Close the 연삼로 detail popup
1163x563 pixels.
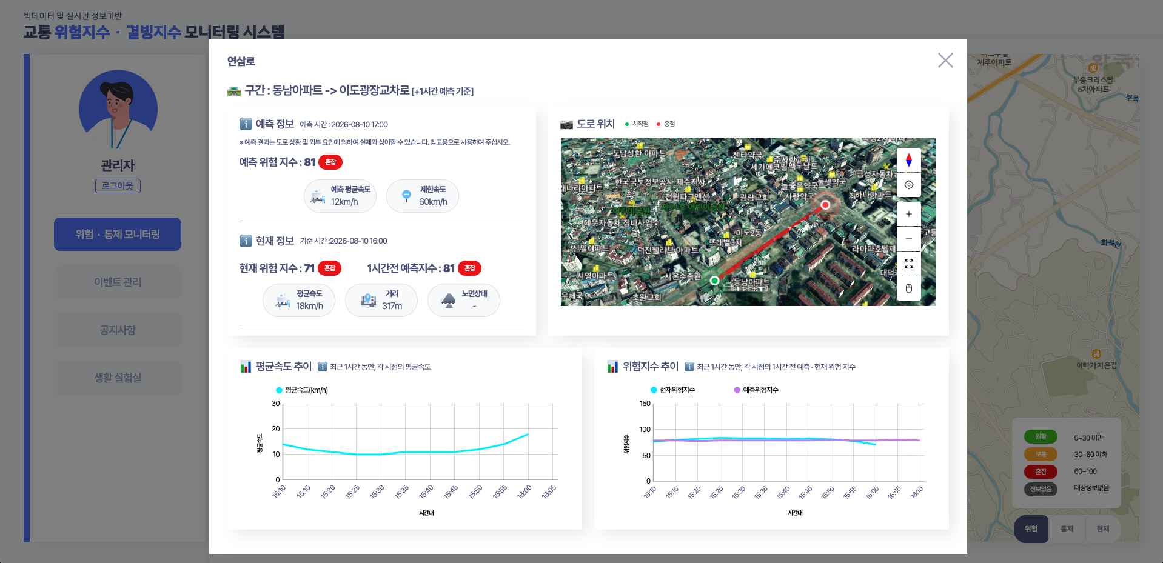[x=945, y=60]
